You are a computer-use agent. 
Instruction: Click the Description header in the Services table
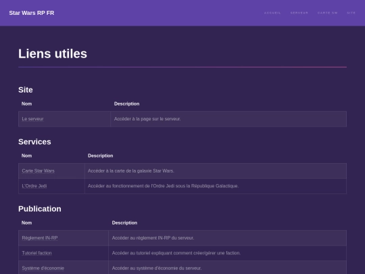tap(100, 156)
